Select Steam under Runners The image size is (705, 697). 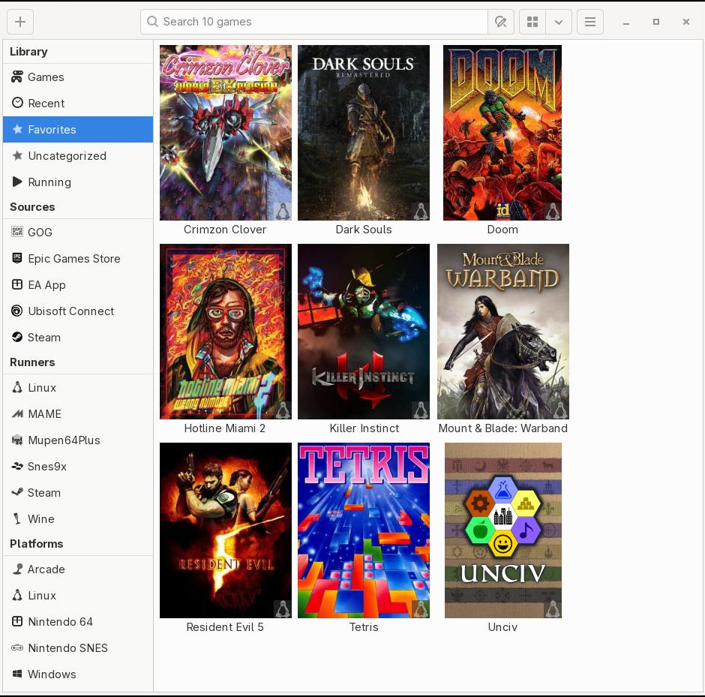78,492
